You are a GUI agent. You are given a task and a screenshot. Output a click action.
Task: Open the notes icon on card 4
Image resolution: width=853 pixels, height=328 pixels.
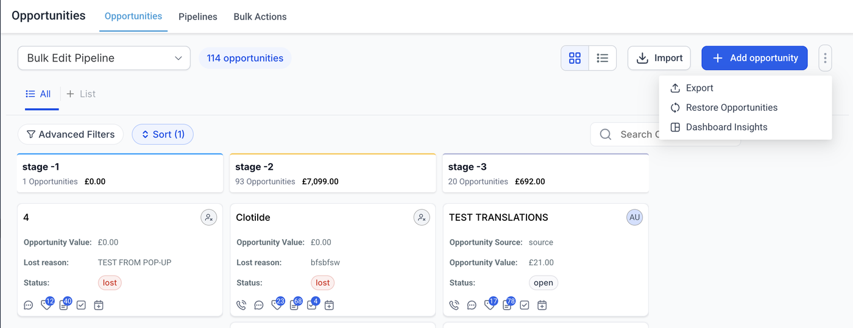pyautogui.click(x=64, y=305)
